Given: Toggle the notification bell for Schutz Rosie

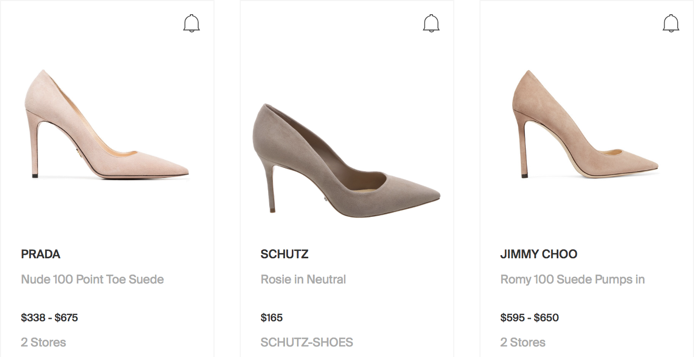Looking at the screenshot, I should tap(431, 24).
